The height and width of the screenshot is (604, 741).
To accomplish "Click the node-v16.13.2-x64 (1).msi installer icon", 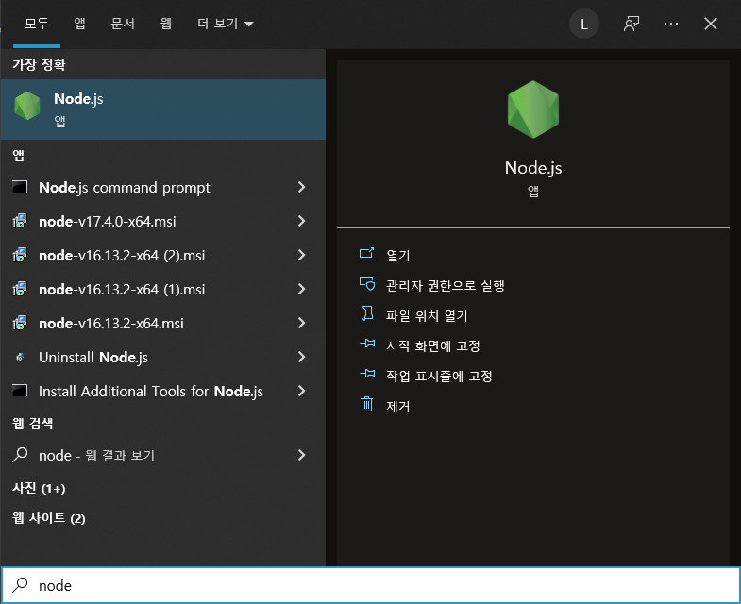I will click(20, 289).
